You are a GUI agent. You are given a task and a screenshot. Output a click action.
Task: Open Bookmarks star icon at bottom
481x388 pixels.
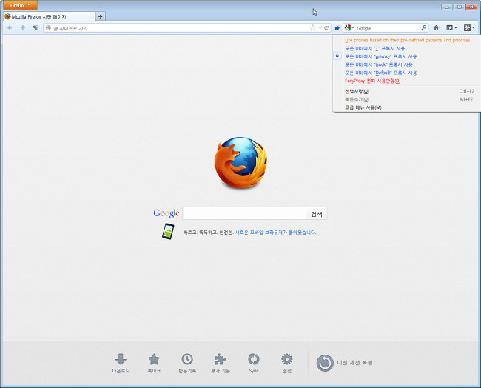click(x=154, y=363)
